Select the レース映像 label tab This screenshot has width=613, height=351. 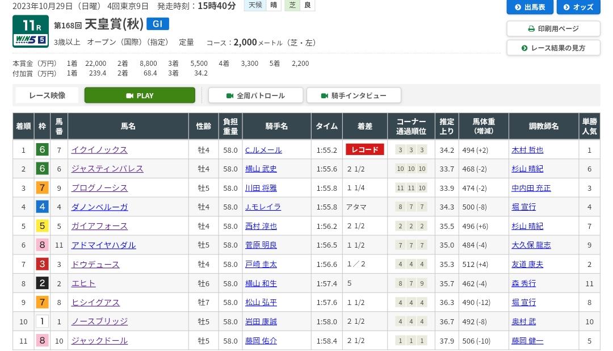point(47,95)
